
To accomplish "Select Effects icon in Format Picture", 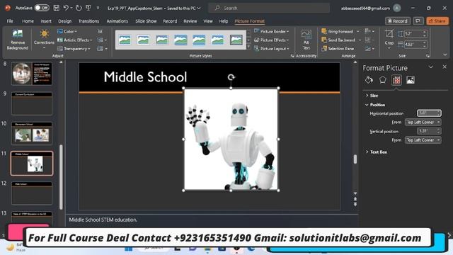I will 382,80.
